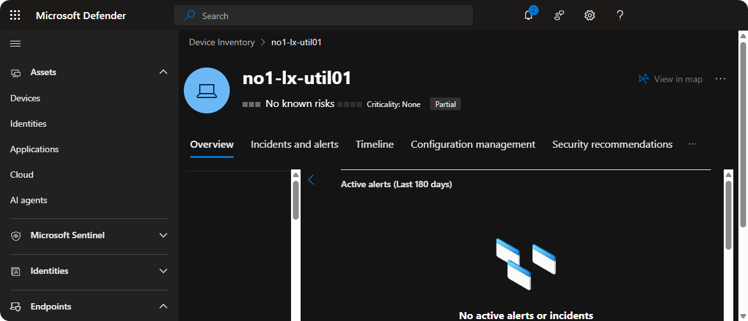
Task: Go to Devices in the sidebar
Action: click(x=26, y=98)
